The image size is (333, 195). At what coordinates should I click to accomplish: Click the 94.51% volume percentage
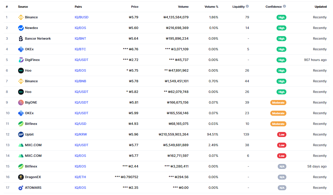(213, 135)
